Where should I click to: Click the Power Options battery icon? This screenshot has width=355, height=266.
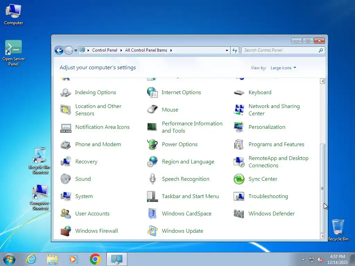tap(153, 144)
